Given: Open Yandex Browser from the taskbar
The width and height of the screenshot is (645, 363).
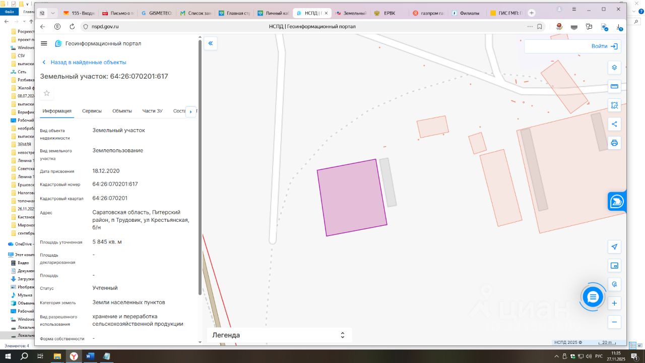Looking at the screenshot, I should (x=74, y=356).
